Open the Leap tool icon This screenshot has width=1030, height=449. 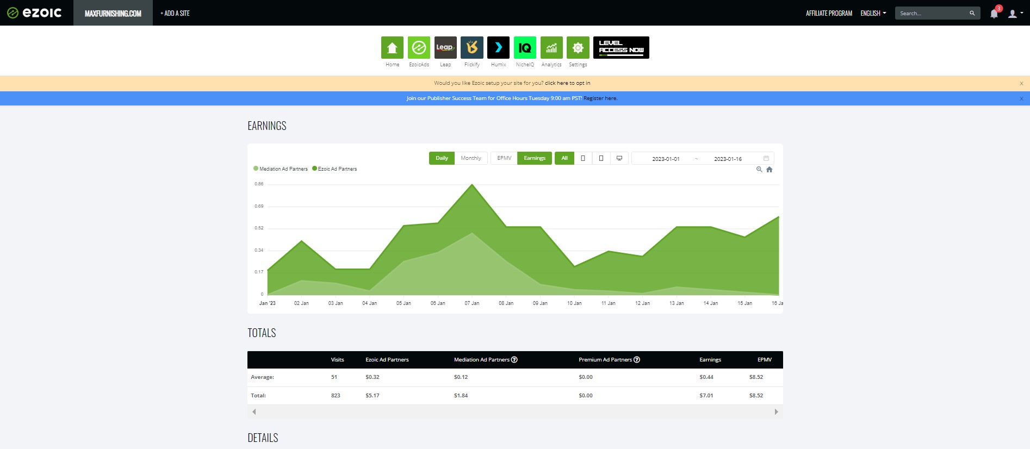pos(445,48)
